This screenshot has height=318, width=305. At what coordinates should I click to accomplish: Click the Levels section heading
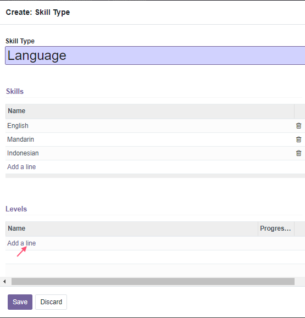[x=16, y=209]
